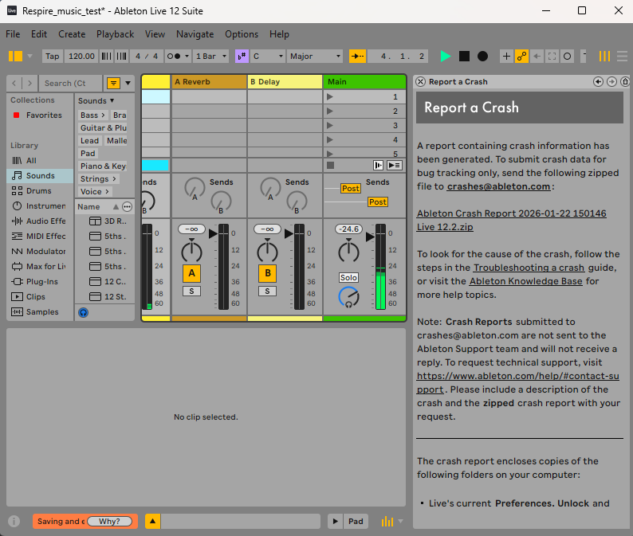633x536 pixels.
Task: Open the Edit menu
Action: [x=39, y=34]
